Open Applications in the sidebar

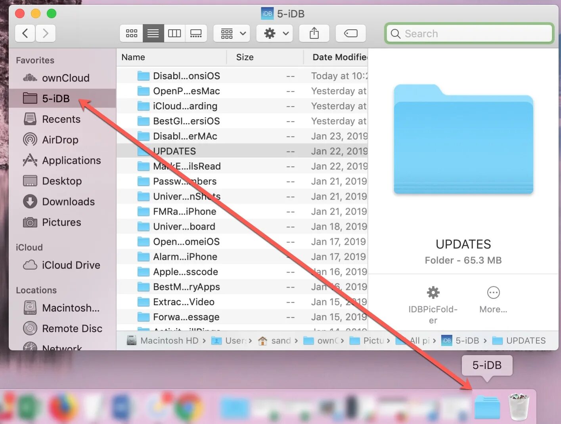tap(62, 160)
